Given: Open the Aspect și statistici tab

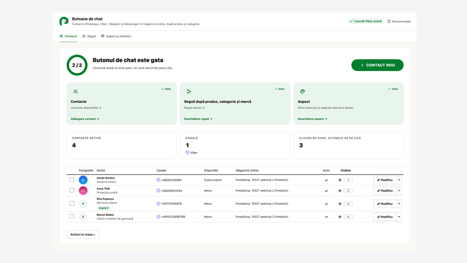Looking at the screenshot, I should (x=116, y=36).
